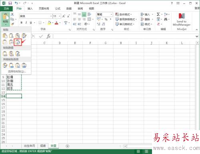The height and width of the screenshot is (154, 200).
Task: Click the vertical scrollbar up arrow
Action: coord(198,43)
